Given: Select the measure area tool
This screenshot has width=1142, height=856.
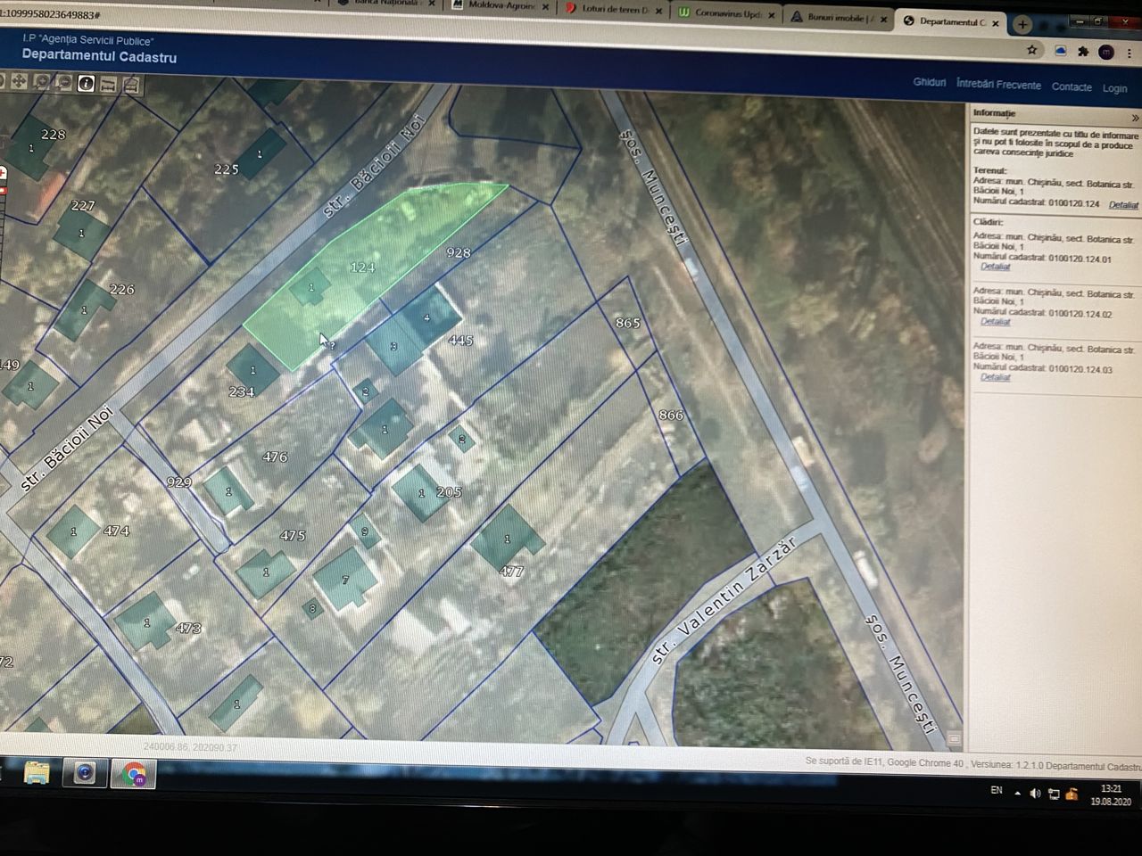Looking at the screenshot, I should [131, 86].
